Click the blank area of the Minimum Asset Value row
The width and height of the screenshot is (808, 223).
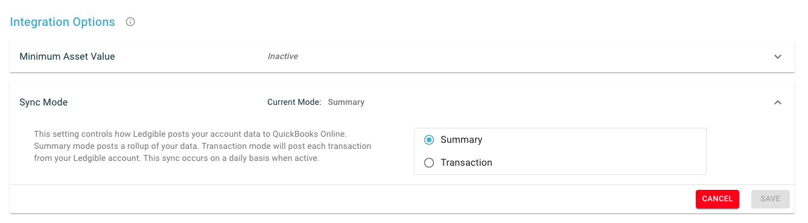coord(531,57)
